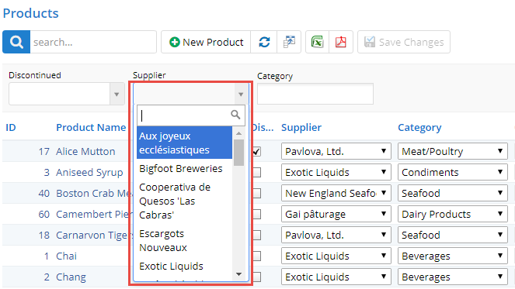Viewport: 515px width, 289px height.
Task: Click the magnifier inside supplier dropdown search
Action: point(235,115)
